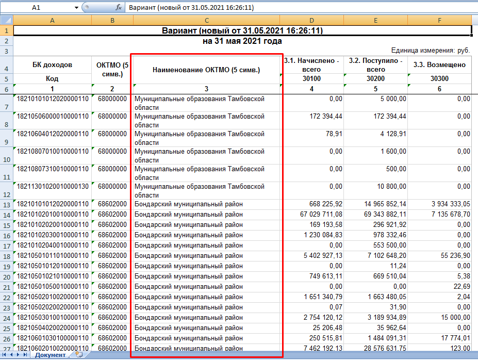The width and height of the screenshot is (478, 360).
Task: Select cell value 69 343 882,11
Action: pyautogui.click(x=375, y=215)
